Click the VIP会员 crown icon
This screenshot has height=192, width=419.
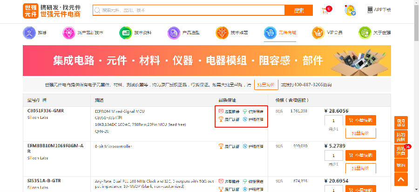click(x=318, y=33)
